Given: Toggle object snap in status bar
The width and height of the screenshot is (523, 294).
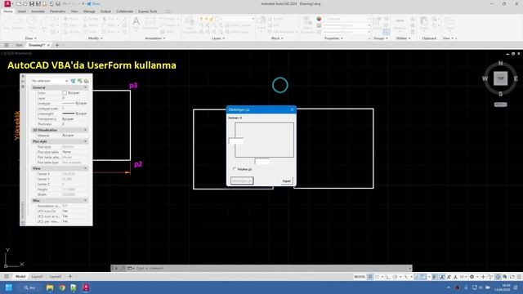Looking at the screenshot, I should pos(424,277).
